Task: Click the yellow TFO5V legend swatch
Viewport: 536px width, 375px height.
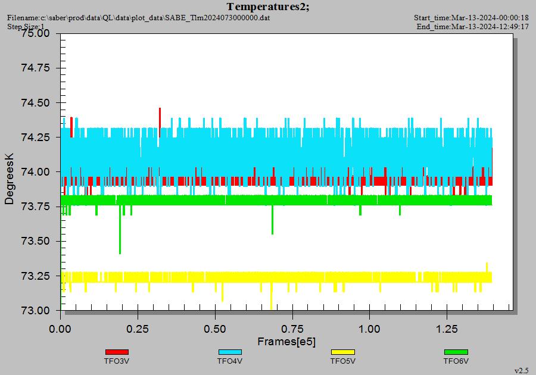Action: (343, 352)
